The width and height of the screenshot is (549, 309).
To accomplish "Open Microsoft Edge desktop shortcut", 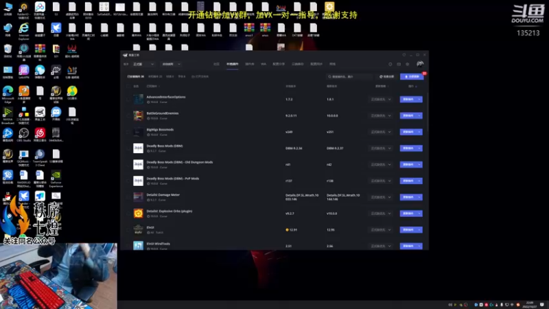I will pos(8,94).
